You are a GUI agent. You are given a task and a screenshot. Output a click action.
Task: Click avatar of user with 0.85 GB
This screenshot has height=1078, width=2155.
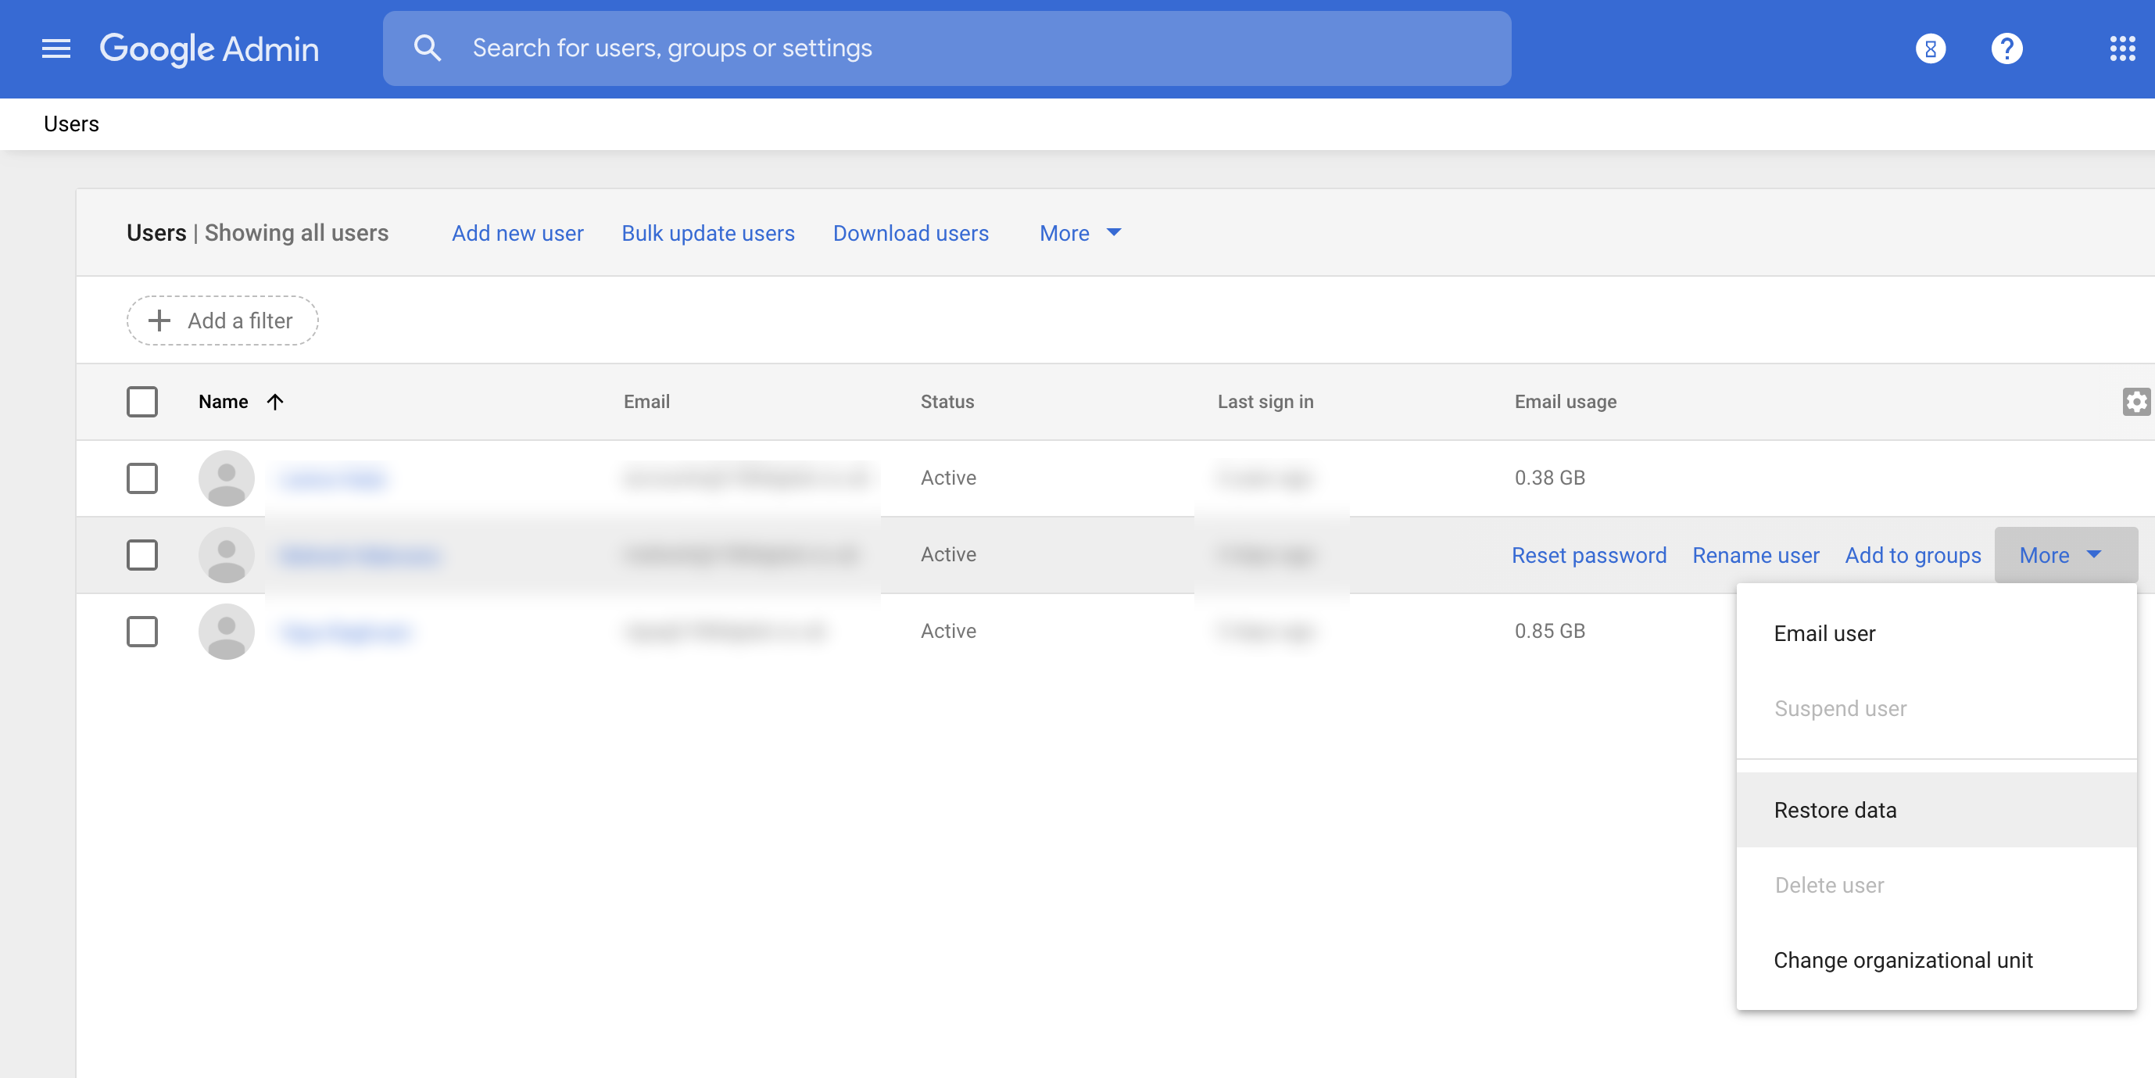pyautogui.click(x=226, y=631)
